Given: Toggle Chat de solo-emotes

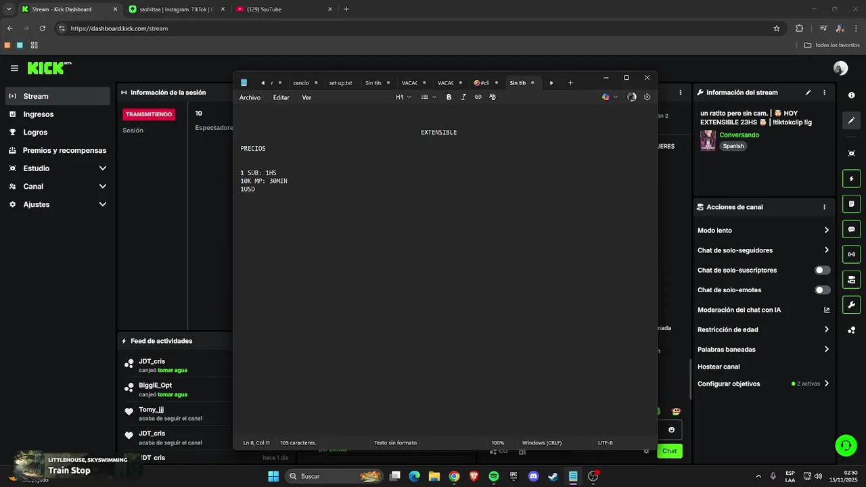Looking at the screenshot, I should [x=822, y=290].
